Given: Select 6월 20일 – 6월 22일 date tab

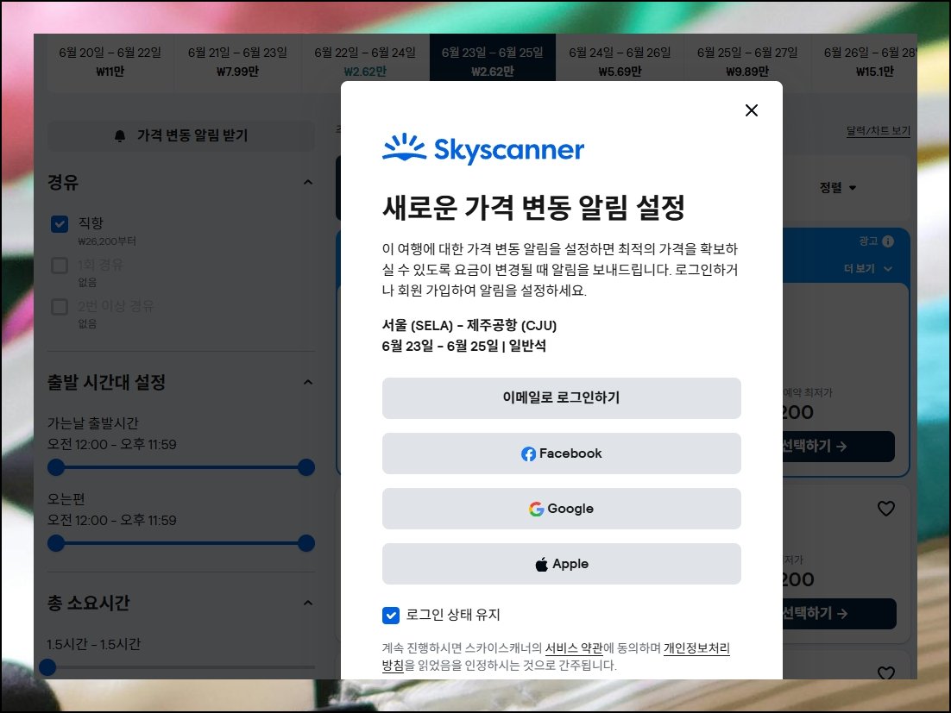Looking at the screenshot, I should tap(110, 62).
